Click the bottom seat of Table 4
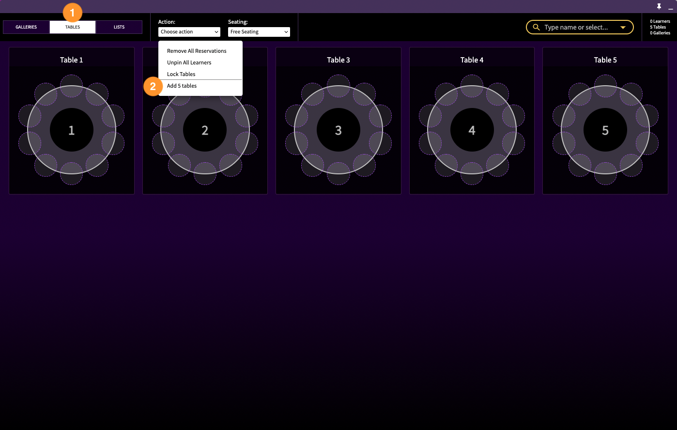This screenshot has width=677, height=430. click(472, 173)
